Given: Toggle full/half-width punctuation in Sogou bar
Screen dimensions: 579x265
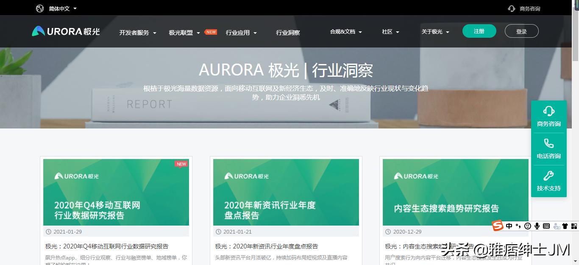Looking at the screenshot, I should (518, 226).
